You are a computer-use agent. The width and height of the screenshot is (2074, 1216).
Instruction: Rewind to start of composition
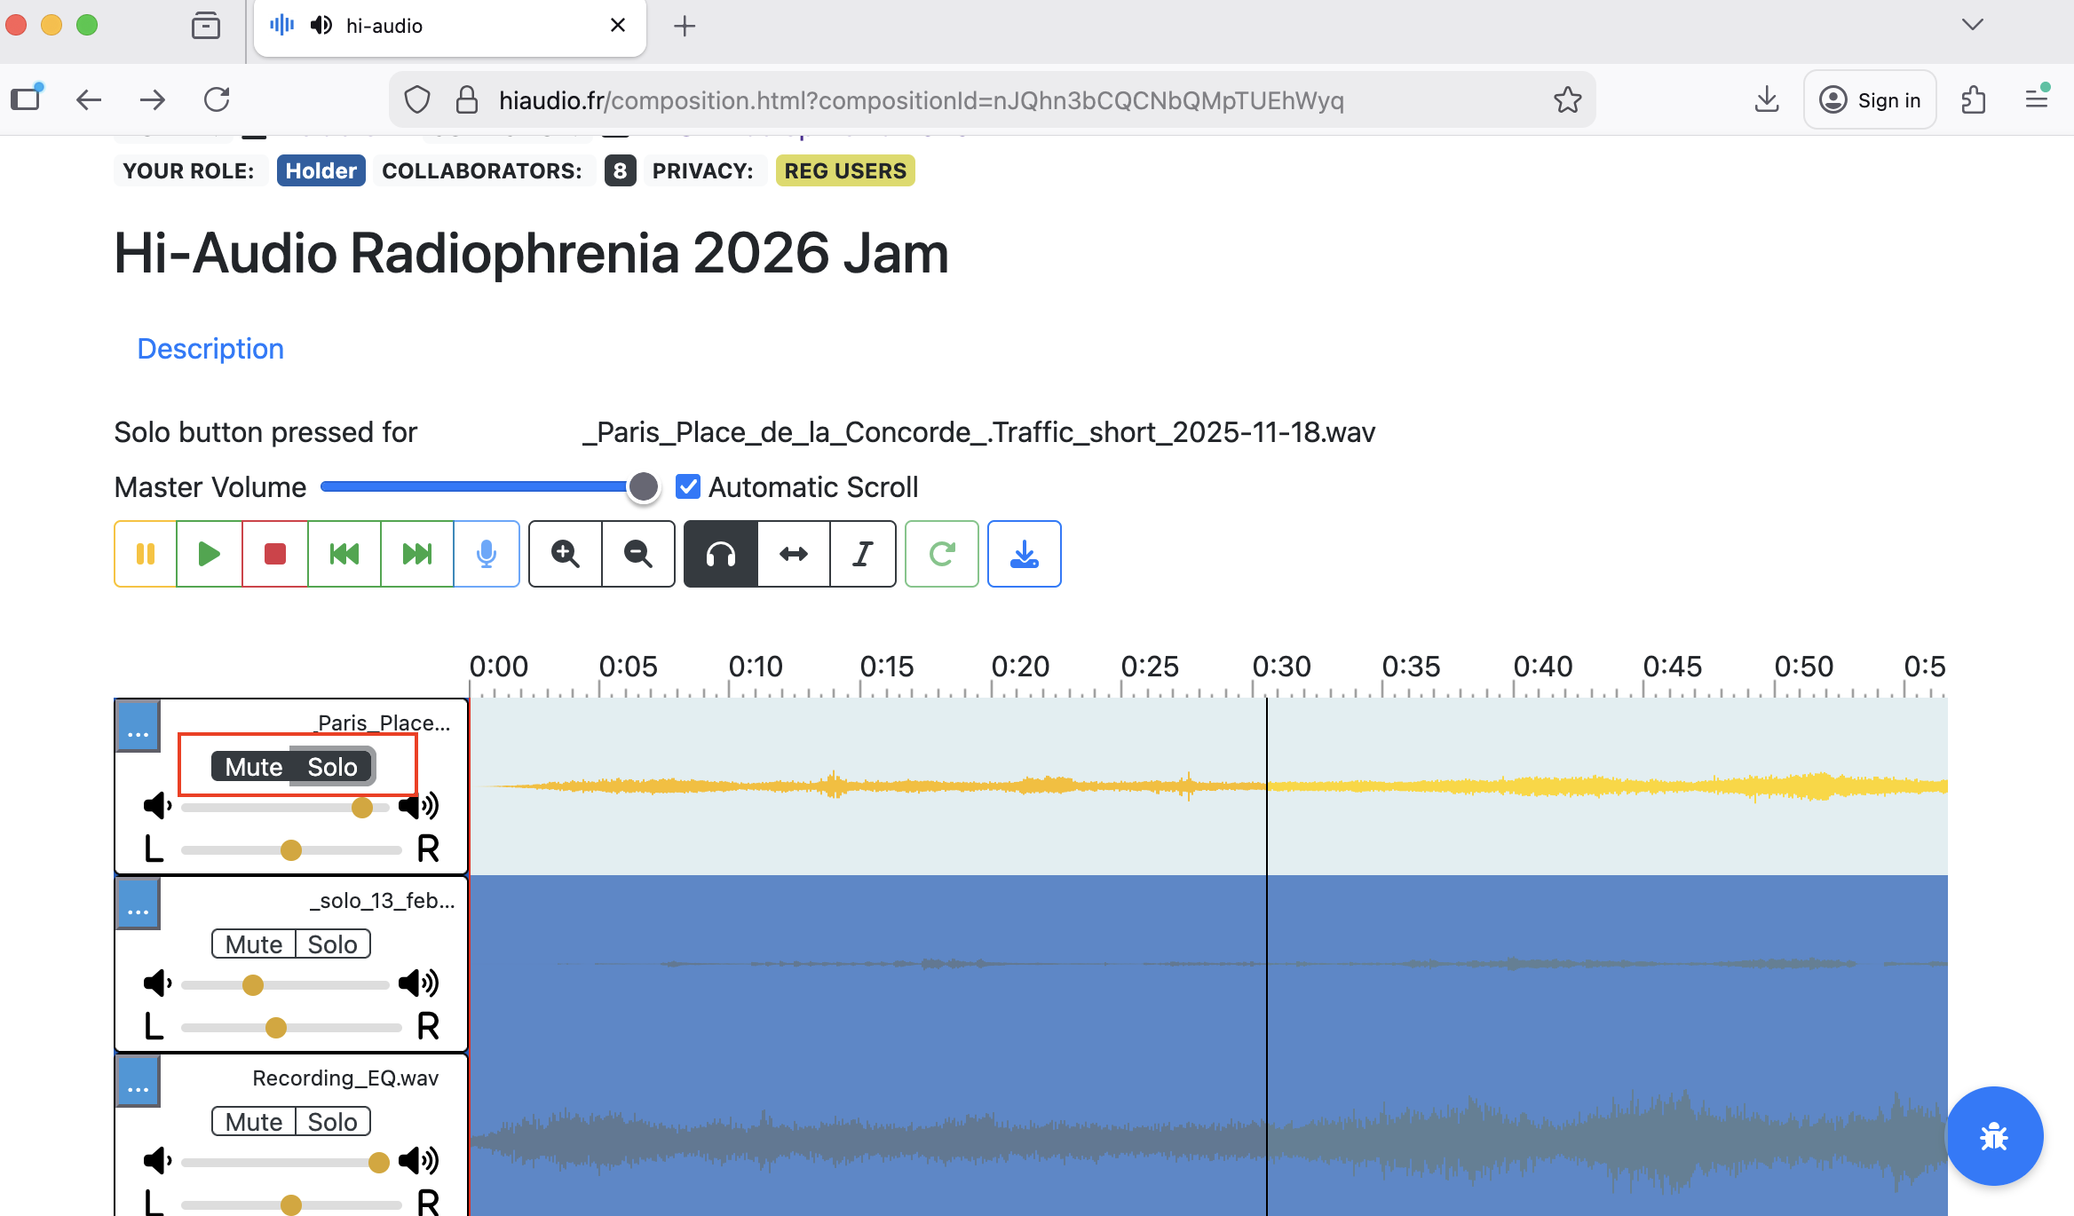(x=344, y=554)
